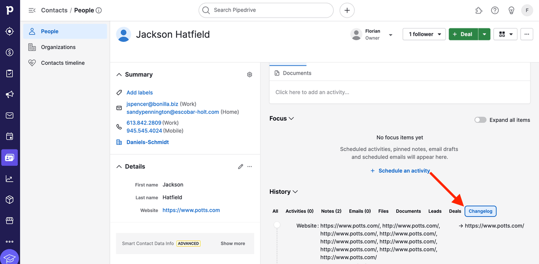Click the quick add plus button
Viewport: 539px width, 264px height.
[x=347, y=10]
